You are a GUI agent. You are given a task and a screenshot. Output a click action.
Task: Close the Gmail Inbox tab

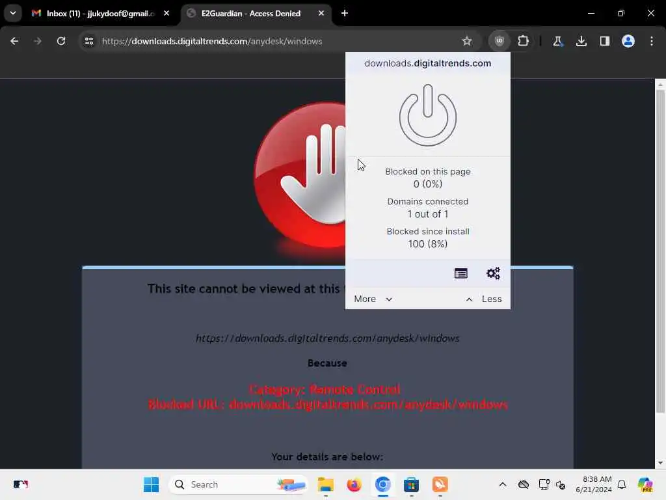166,13
